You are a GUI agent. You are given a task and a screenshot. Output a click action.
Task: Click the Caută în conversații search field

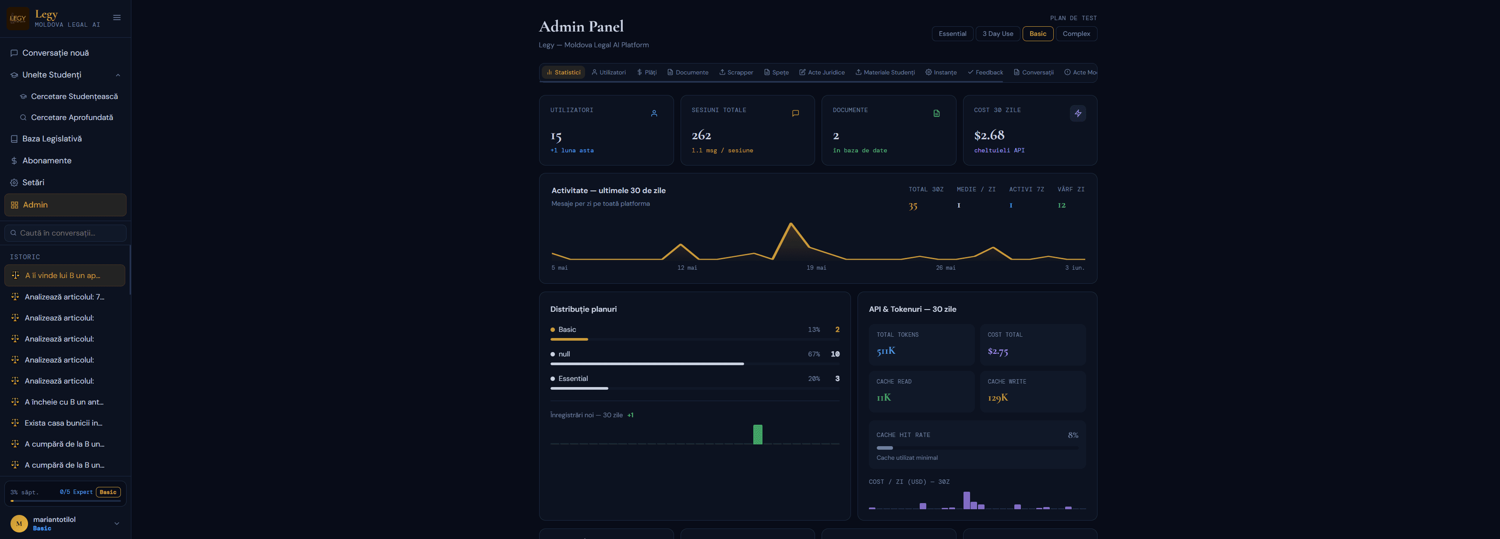[x=65, y=233]
